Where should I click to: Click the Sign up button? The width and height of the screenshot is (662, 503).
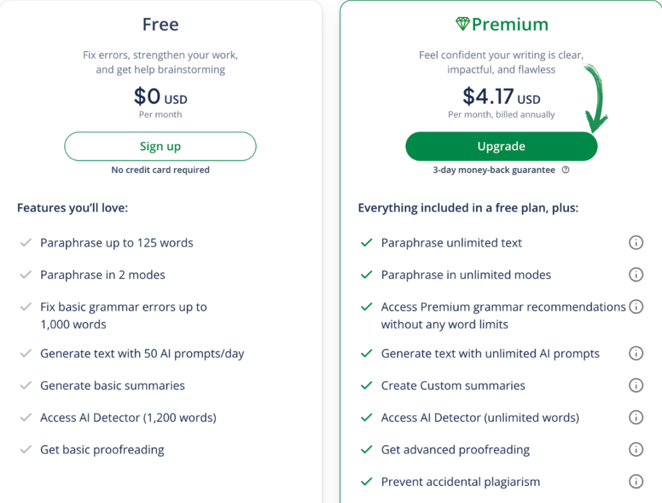[x=160, y=146]
